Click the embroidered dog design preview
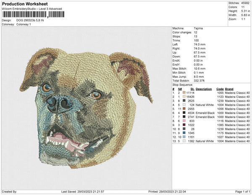Image resolution: width=252 pixels, height=195 pixels. tap(86, 108)
